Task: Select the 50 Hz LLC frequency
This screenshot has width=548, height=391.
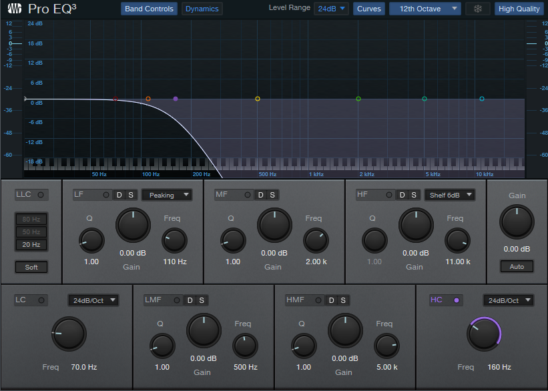Action: [x=31, y=232]
